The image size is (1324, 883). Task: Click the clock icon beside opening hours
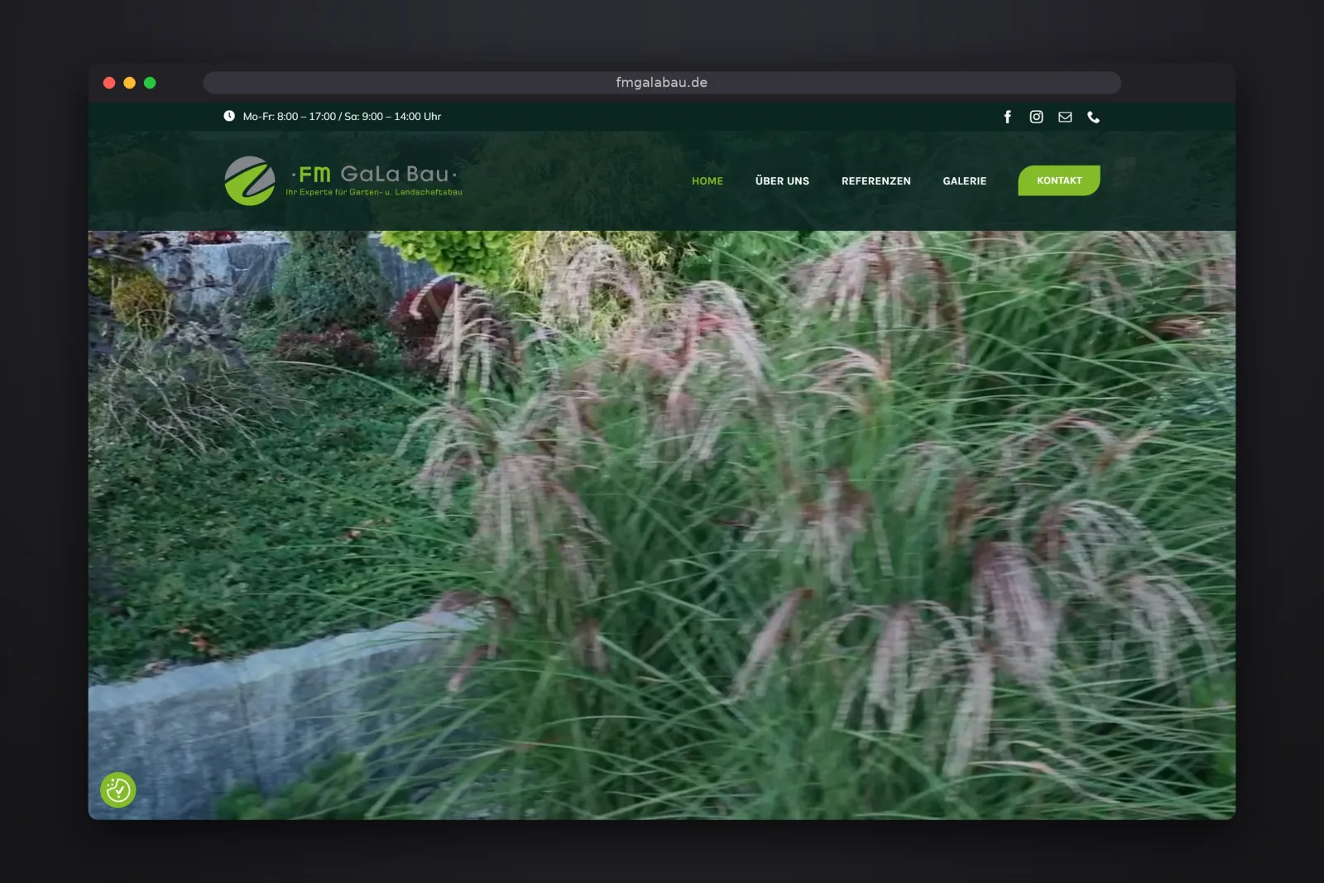pos(229,116)
